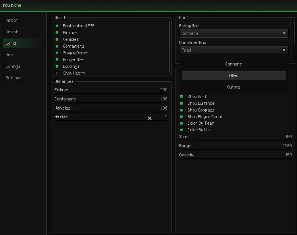Image resolution: width=297 pixels, height=235 pixels.
Task: Disable the Projectiles checkbox
Action: 57,60
